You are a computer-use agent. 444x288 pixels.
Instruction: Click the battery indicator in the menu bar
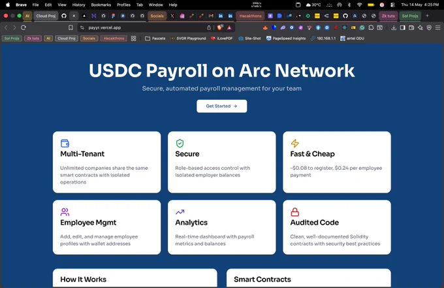pos(371,5)
